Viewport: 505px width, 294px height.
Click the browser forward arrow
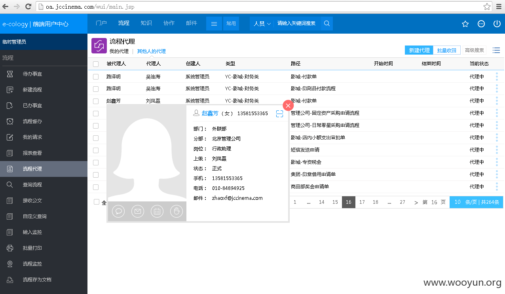tap(17, 6)
